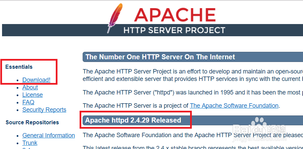Image resolution: width=303 pixels, height=149 pixels.
Task: Click the HTTP SERVER PROJECT banner text
Action: tap(174, 30)
